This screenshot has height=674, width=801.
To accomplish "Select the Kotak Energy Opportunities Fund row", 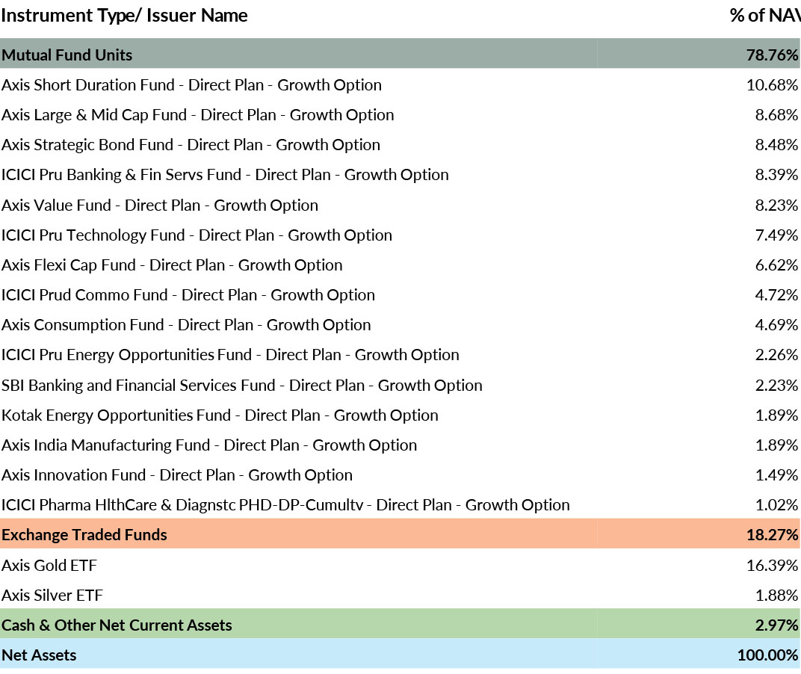I will tap(220, 415).
